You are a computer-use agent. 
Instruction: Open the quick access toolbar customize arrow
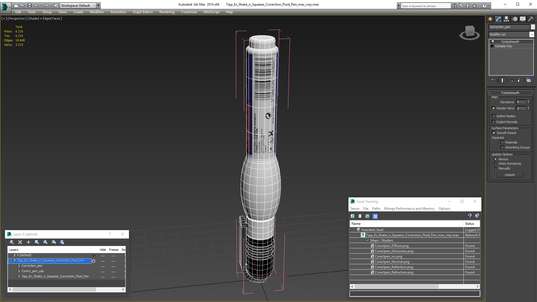click(x=98, y=5)
